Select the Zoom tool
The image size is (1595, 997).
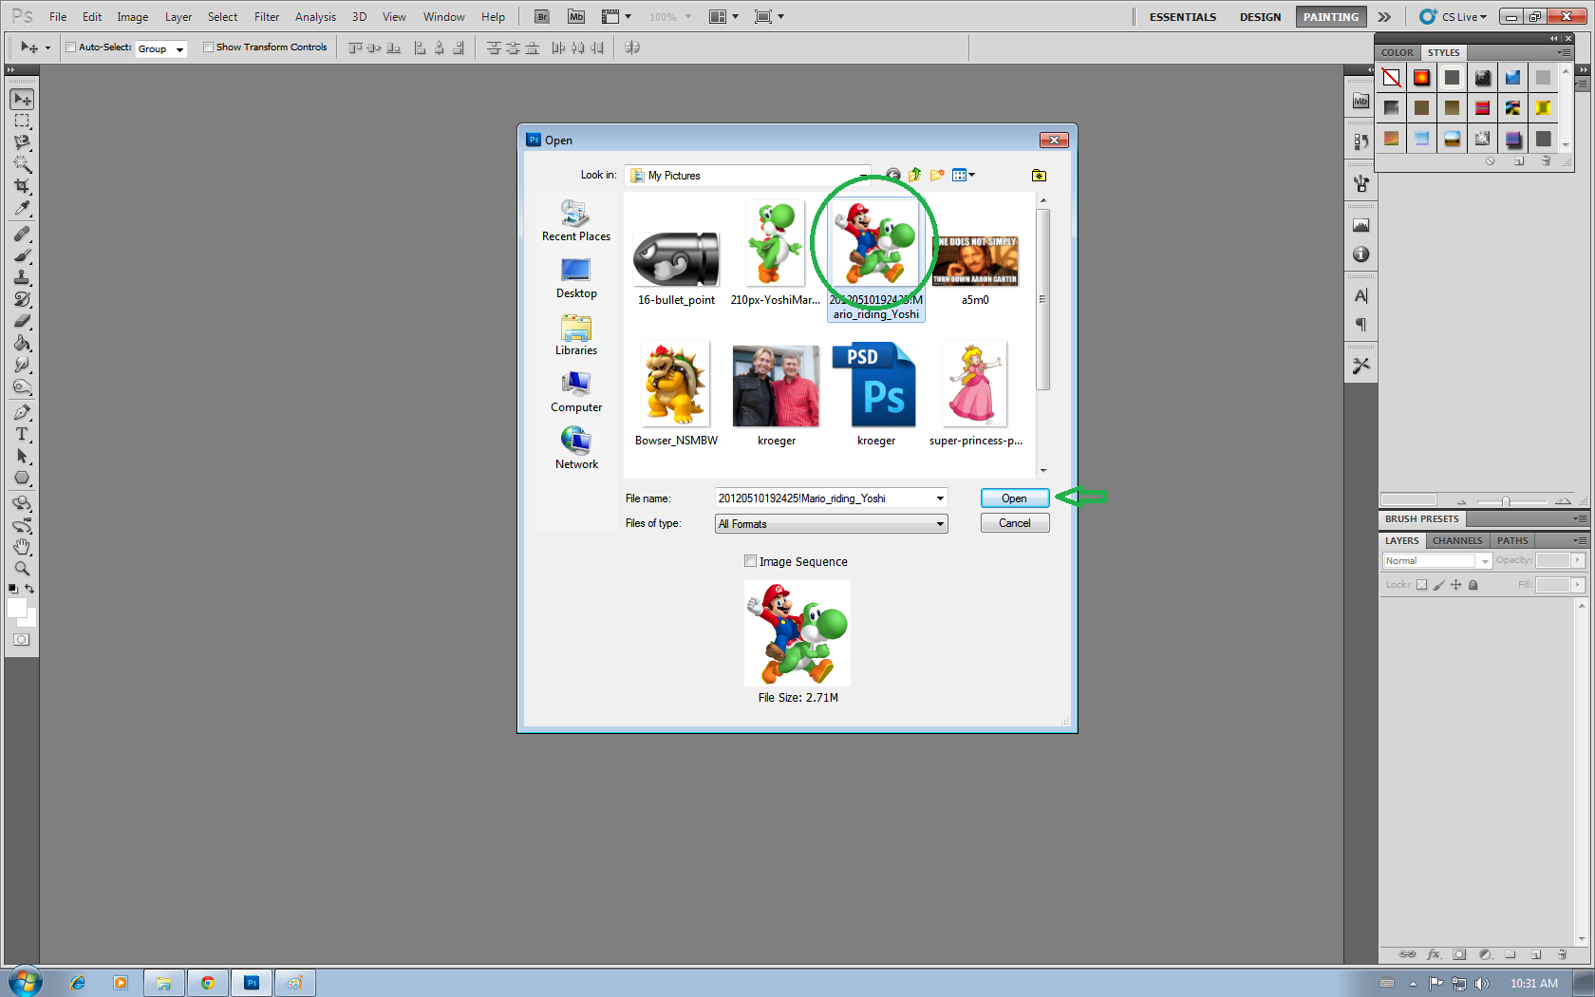click(22, 569)
